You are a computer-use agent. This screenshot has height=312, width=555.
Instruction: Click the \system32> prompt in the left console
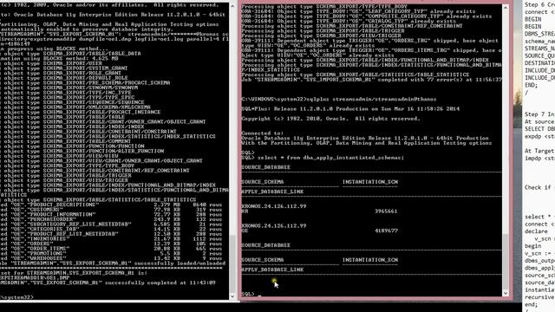16,297
